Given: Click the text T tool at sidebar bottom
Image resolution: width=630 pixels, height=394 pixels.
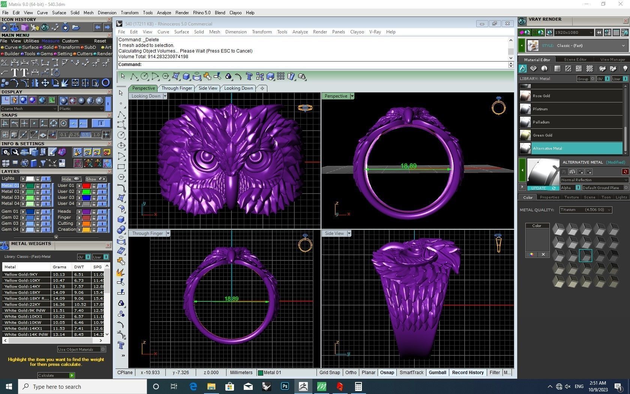Looking at the screenshot, I should (121, 345).
